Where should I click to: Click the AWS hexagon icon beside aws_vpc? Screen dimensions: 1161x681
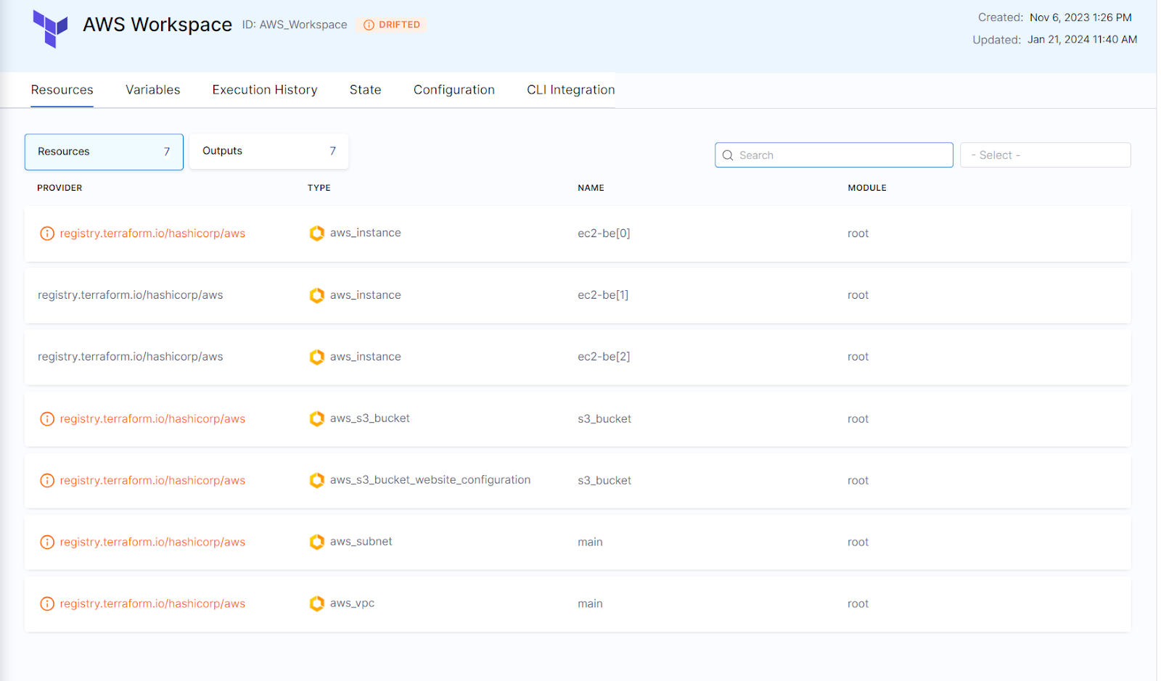[317, 604]
